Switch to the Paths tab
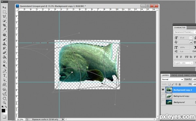Viewport: 196px width, 121px height. (x=174, y=75)
